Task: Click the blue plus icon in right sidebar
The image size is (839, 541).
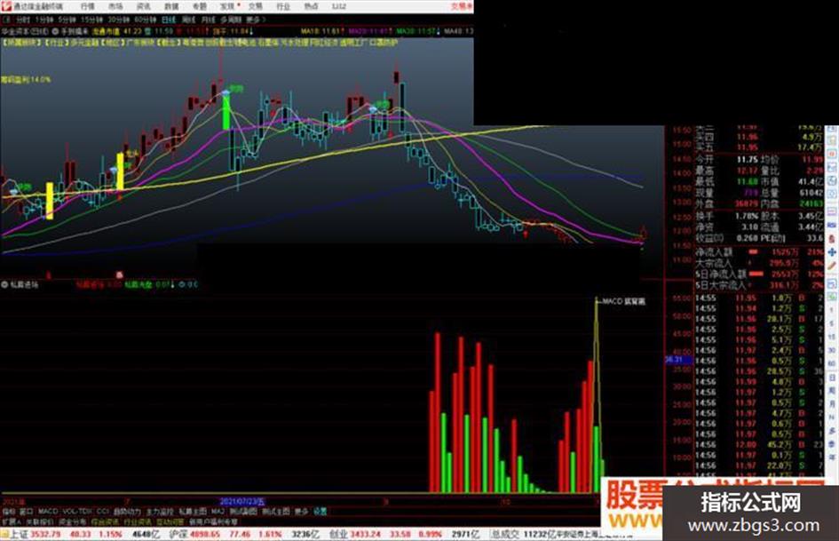Action: 832,251
